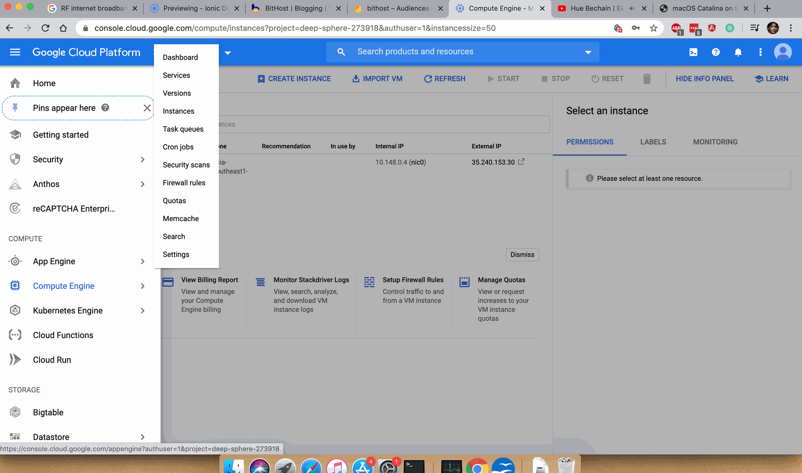Click the Dismiss button
The height and width of the screenshot is (473, 802).
[522, 254]
